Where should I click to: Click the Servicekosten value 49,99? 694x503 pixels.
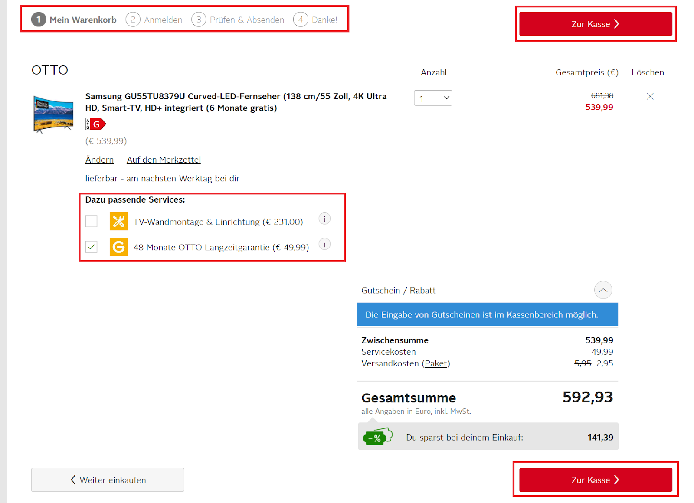tap(602, 352)
